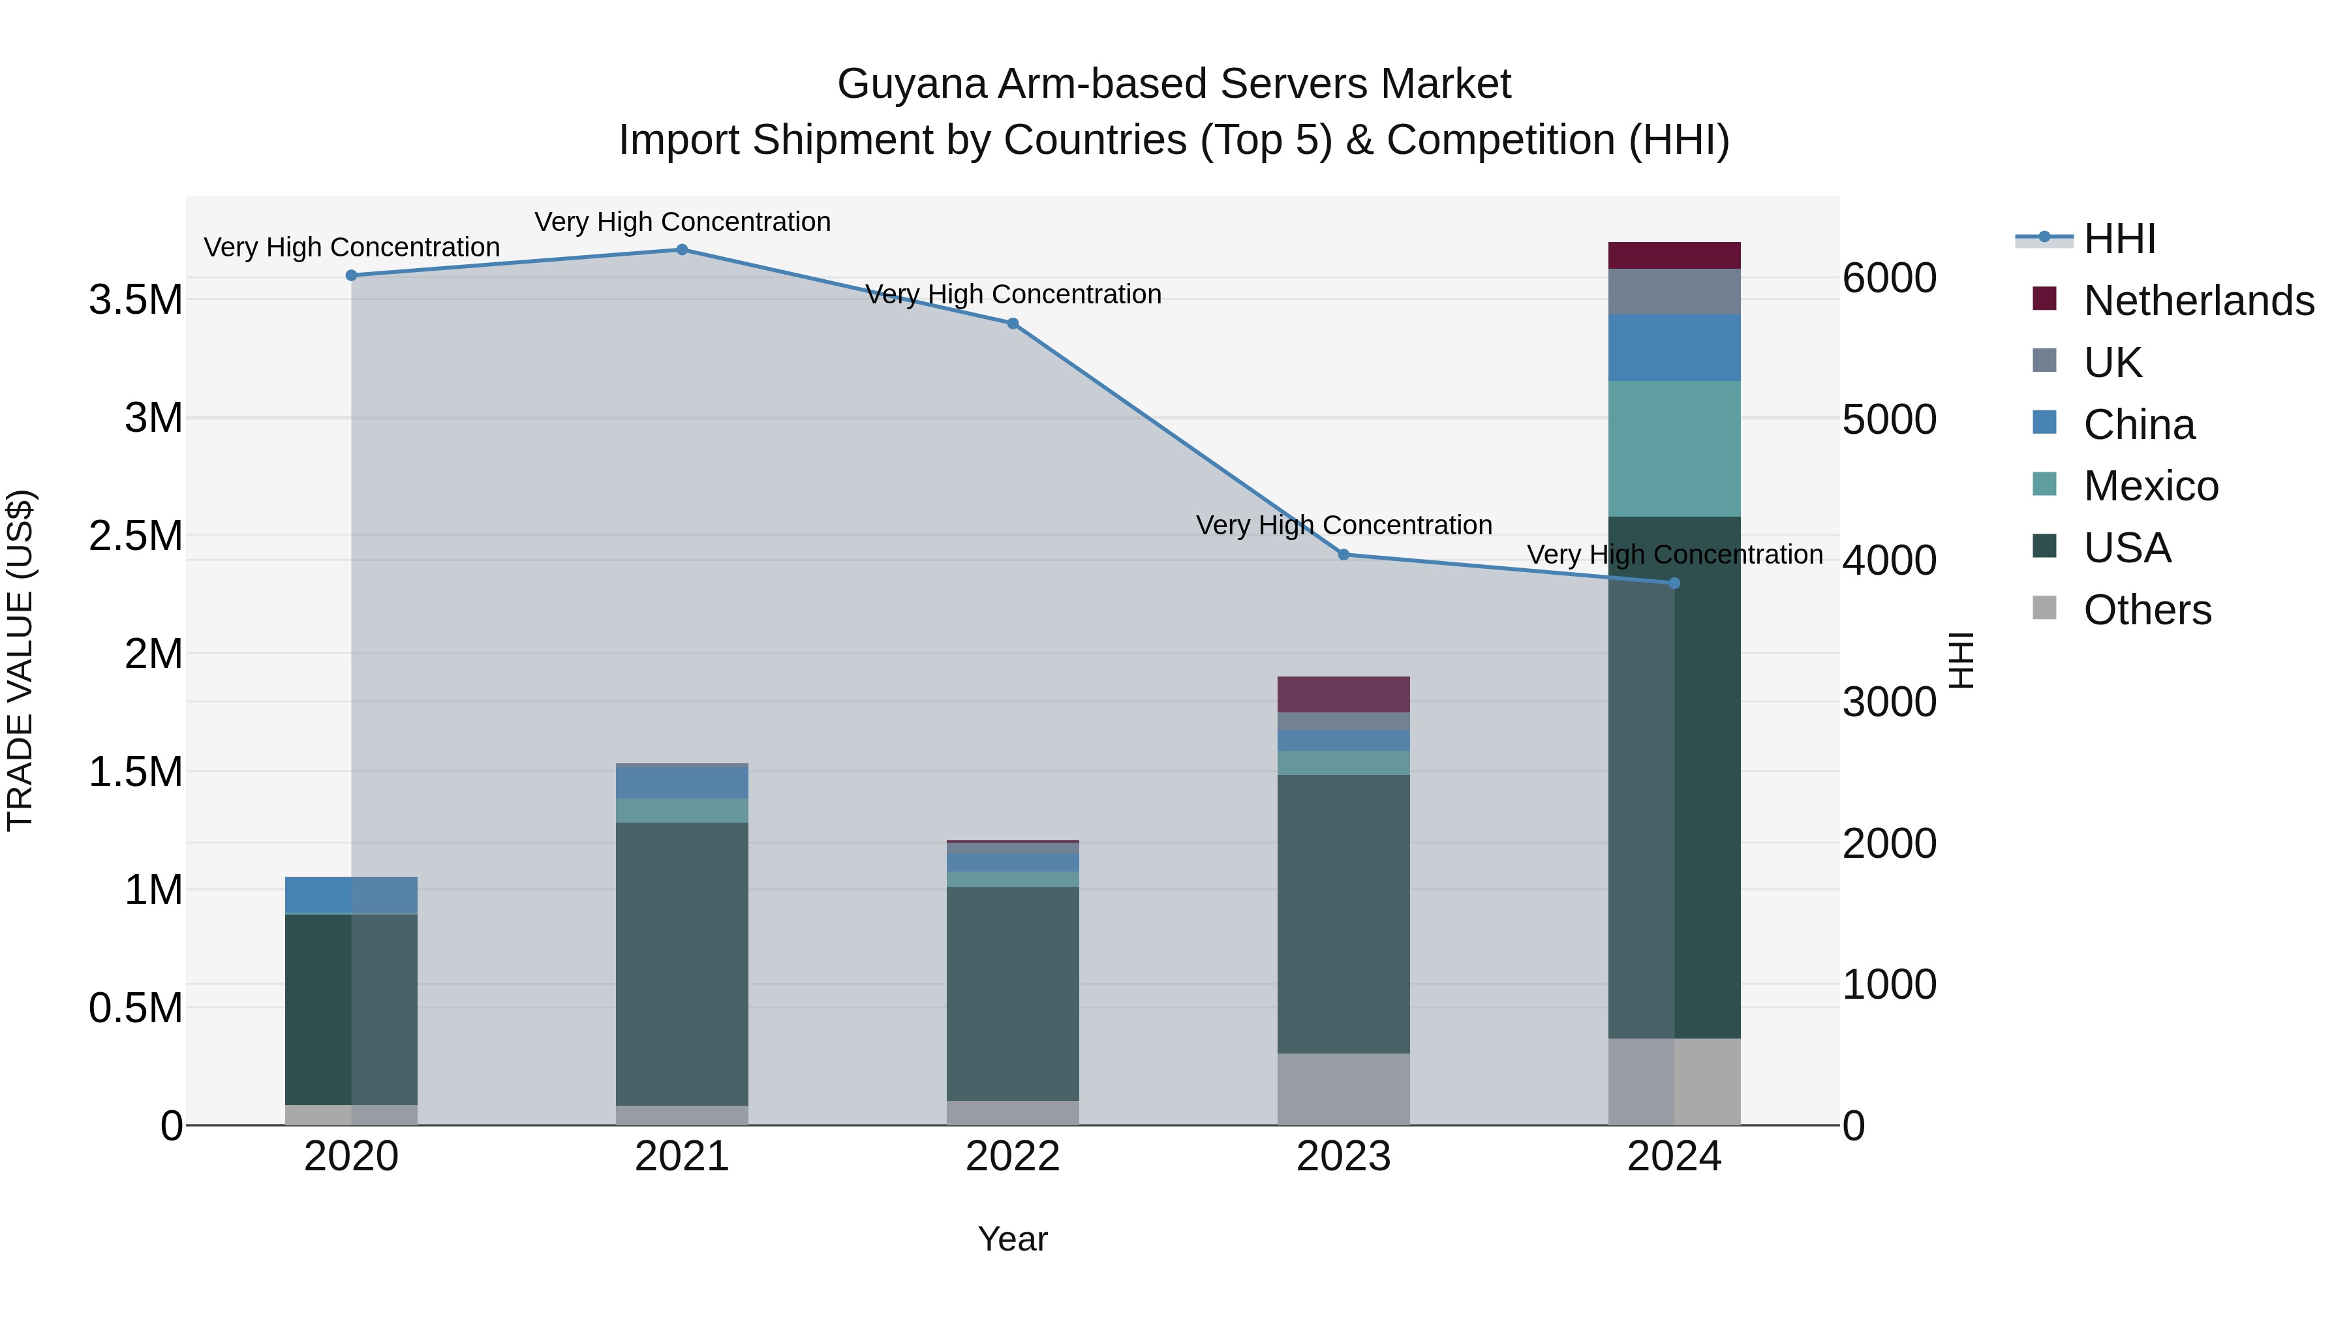Viewport: 2349px width, 1321px height.
Task: Click the Mexico segment of the 2023 bar
Action: tap(1343, 763)
